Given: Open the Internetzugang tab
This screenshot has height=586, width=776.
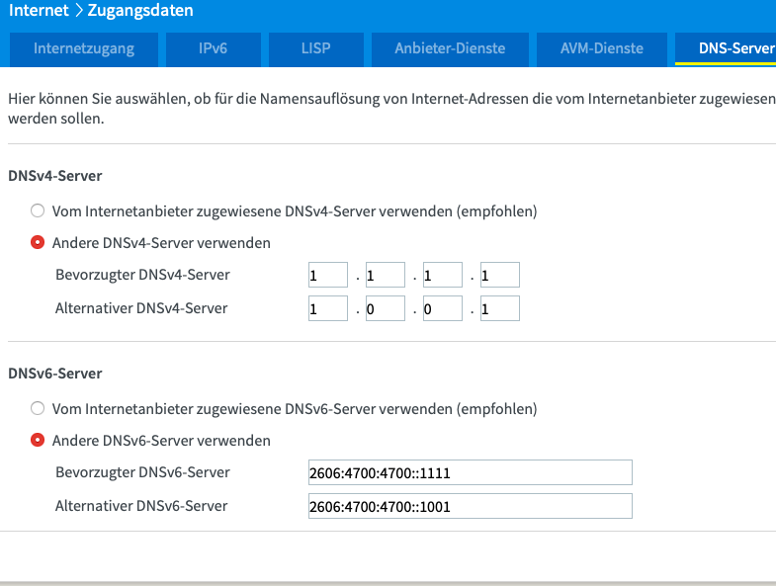Looking at the screenshot, I should [84, 49].
